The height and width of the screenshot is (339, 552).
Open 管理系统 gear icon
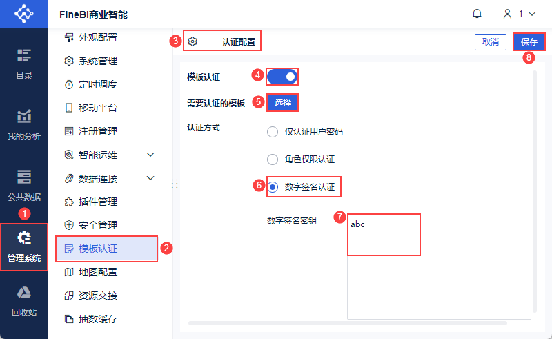(24, 238)
